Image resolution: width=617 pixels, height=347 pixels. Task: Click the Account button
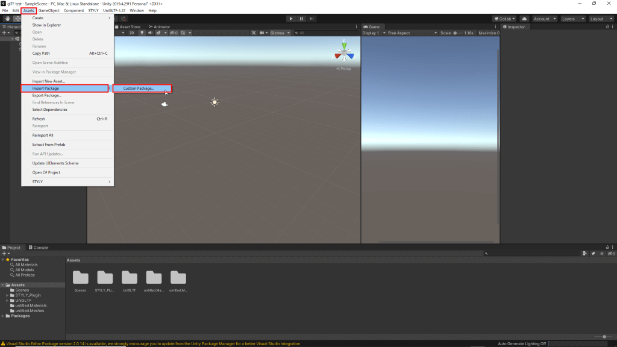coord(540,19)
